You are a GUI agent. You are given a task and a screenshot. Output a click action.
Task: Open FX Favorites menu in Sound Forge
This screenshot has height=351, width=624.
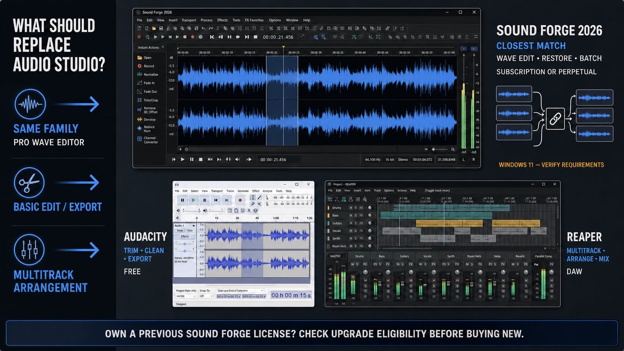click(254, 20)
